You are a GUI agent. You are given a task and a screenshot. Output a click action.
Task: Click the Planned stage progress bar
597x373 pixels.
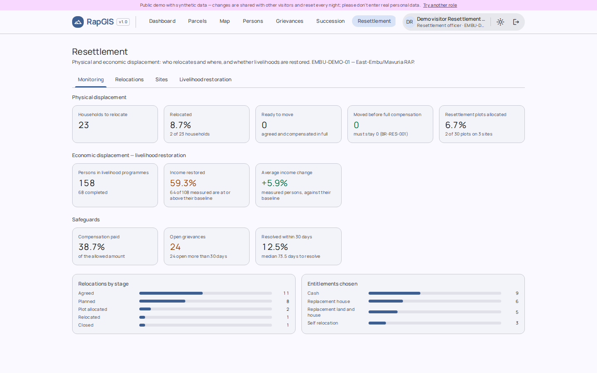coord(206,301)
